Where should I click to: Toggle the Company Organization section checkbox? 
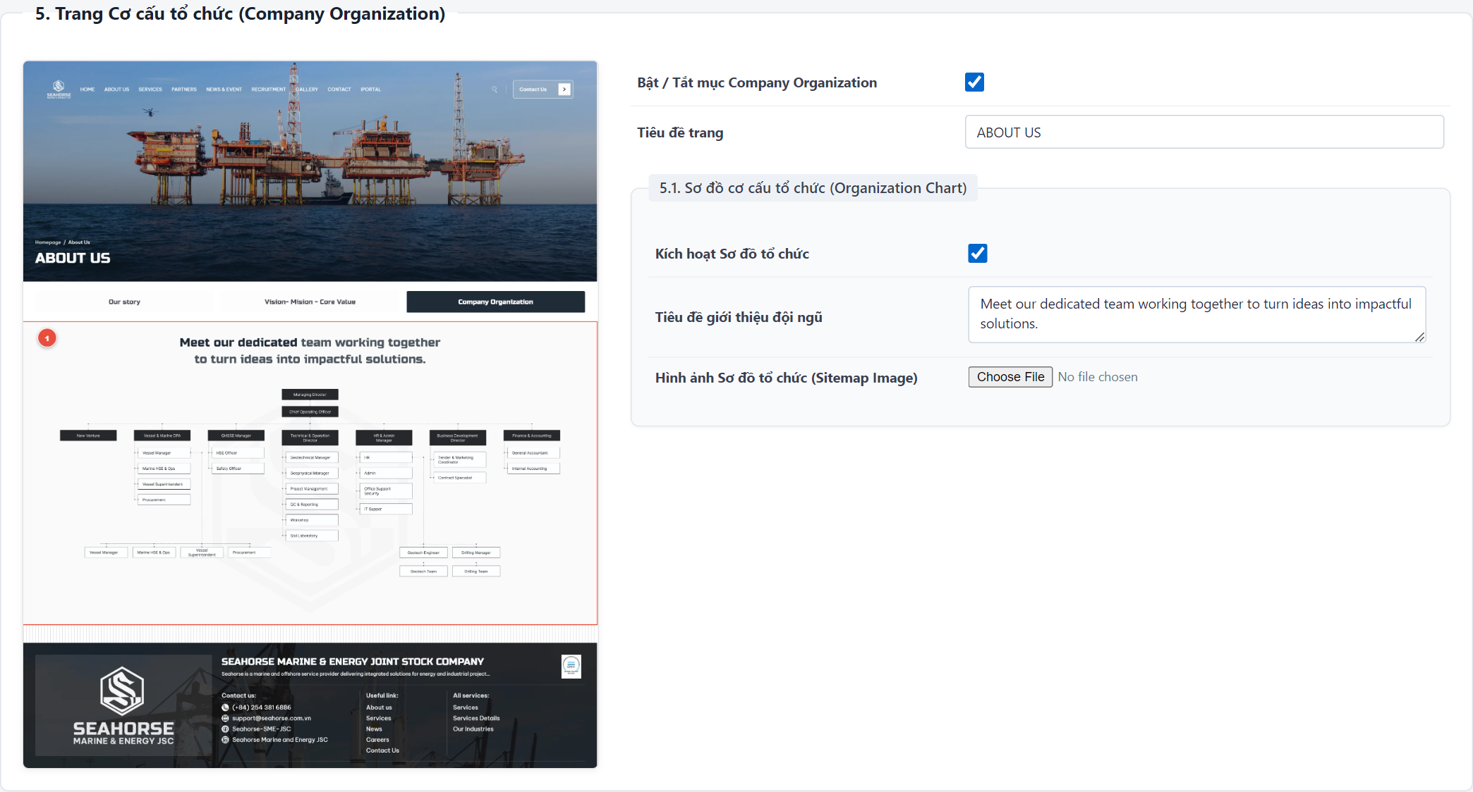(x=974, y=82)
